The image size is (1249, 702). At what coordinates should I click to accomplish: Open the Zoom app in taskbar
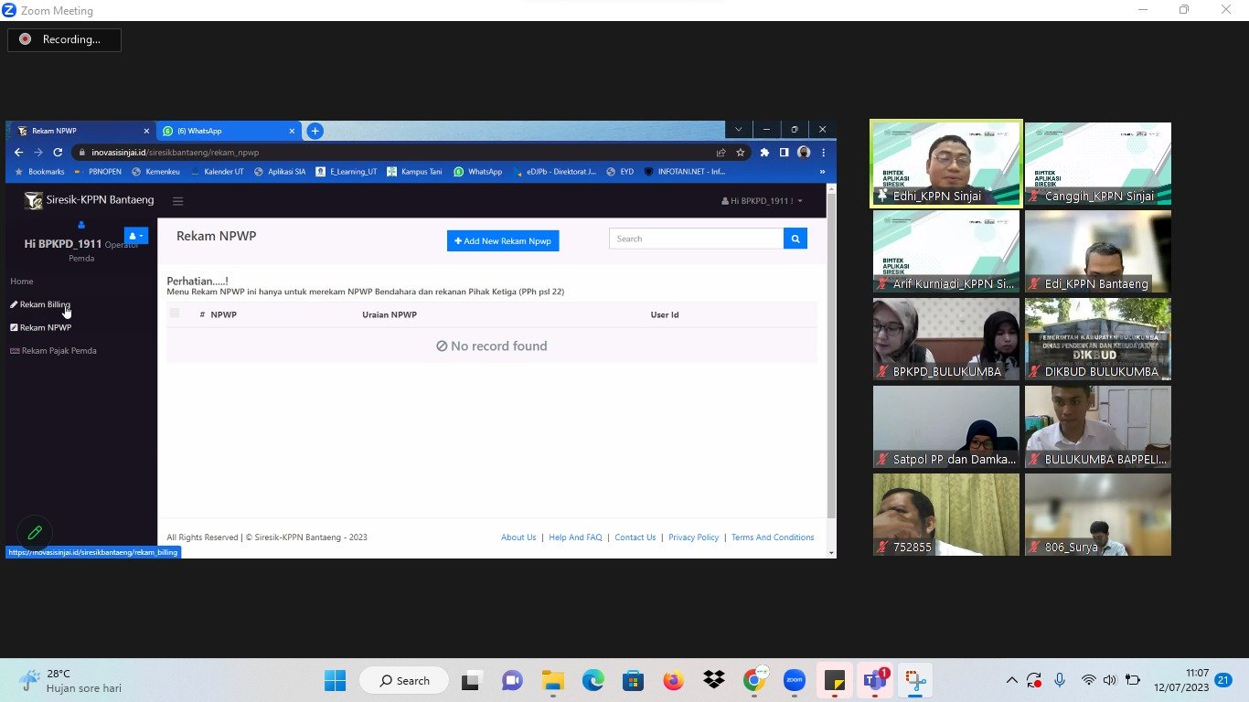[794, 681]
